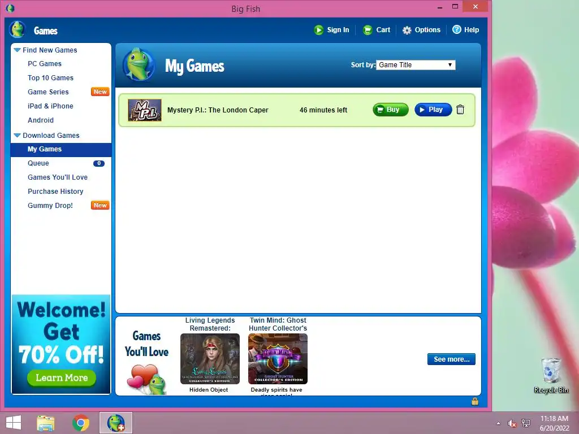This screenshot has width=579, height=434.
Task: Launch Google Chrome from the taskbar
Action: (81, 423)
